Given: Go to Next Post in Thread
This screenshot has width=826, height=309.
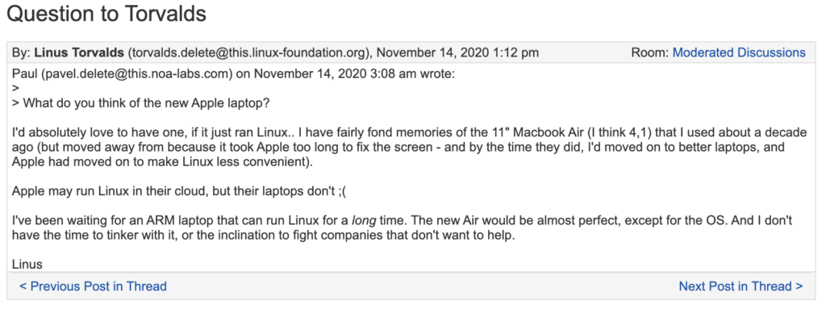Looking at the screenshot, I should (740, 286).
